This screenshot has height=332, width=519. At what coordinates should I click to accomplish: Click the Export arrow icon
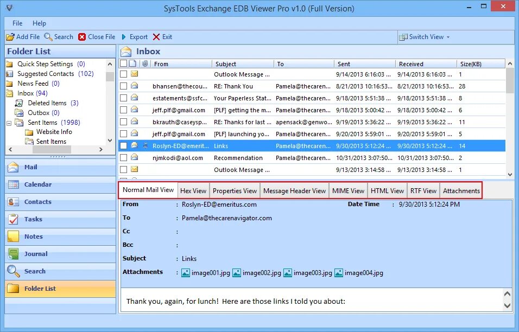pos(124,37)
